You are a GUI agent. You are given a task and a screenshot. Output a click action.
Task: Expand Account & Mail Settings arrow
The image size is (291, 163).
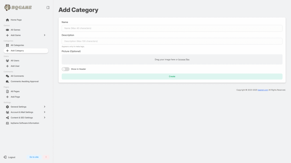45,112
